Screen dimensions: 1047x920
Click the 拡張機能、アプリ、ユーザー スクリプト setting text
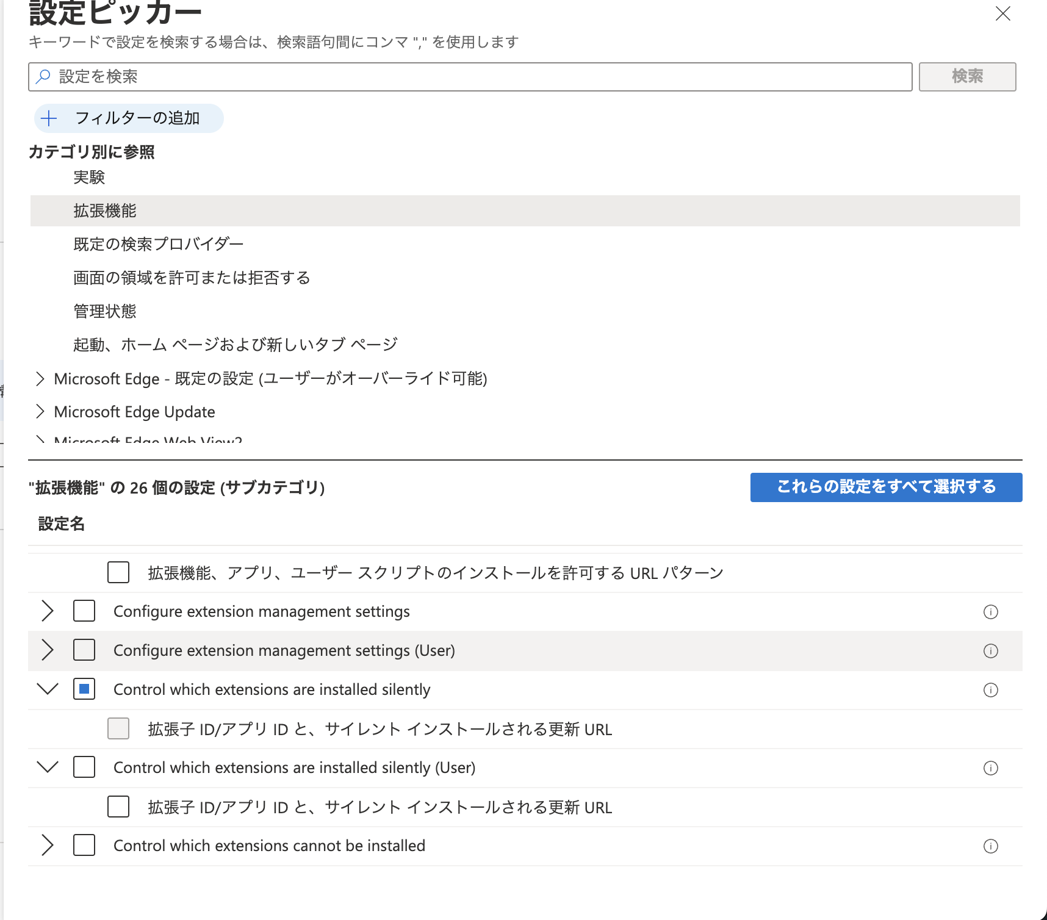tap(436, 573)
